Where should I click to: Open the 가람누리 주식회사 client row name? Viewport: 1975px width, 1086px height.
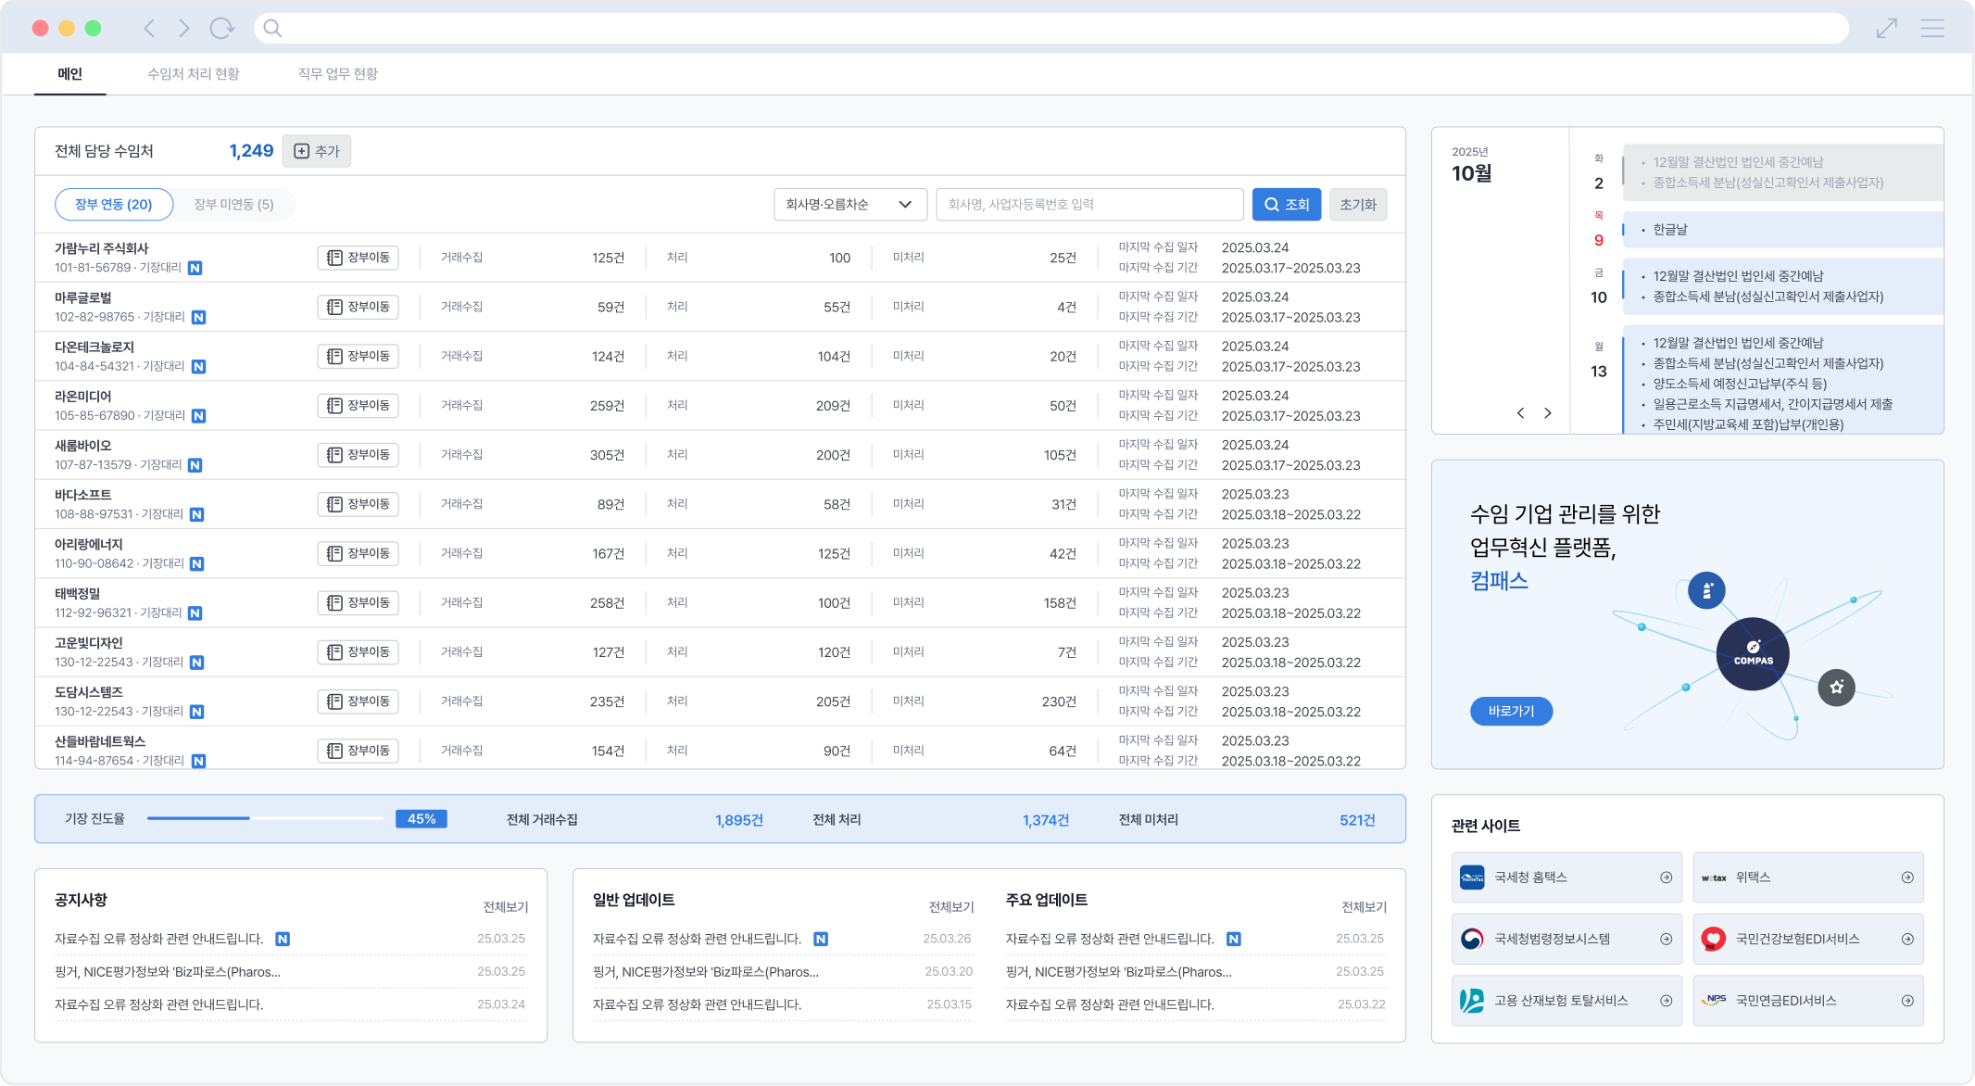point(102,248)
